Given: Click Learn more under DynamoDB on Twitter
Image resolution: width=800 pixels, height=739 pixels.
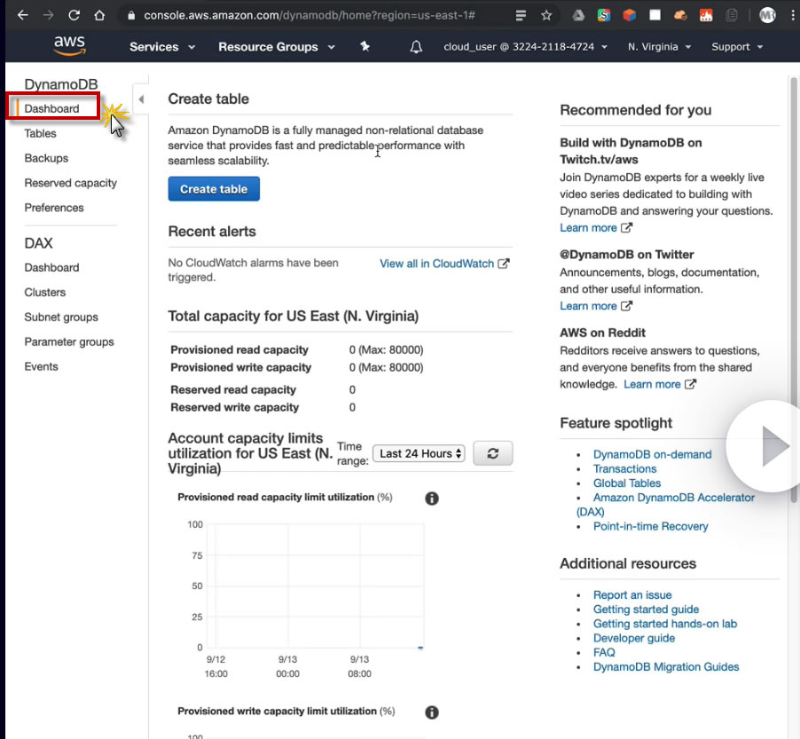Looking at the screenshot, I should tap(588, 306).
